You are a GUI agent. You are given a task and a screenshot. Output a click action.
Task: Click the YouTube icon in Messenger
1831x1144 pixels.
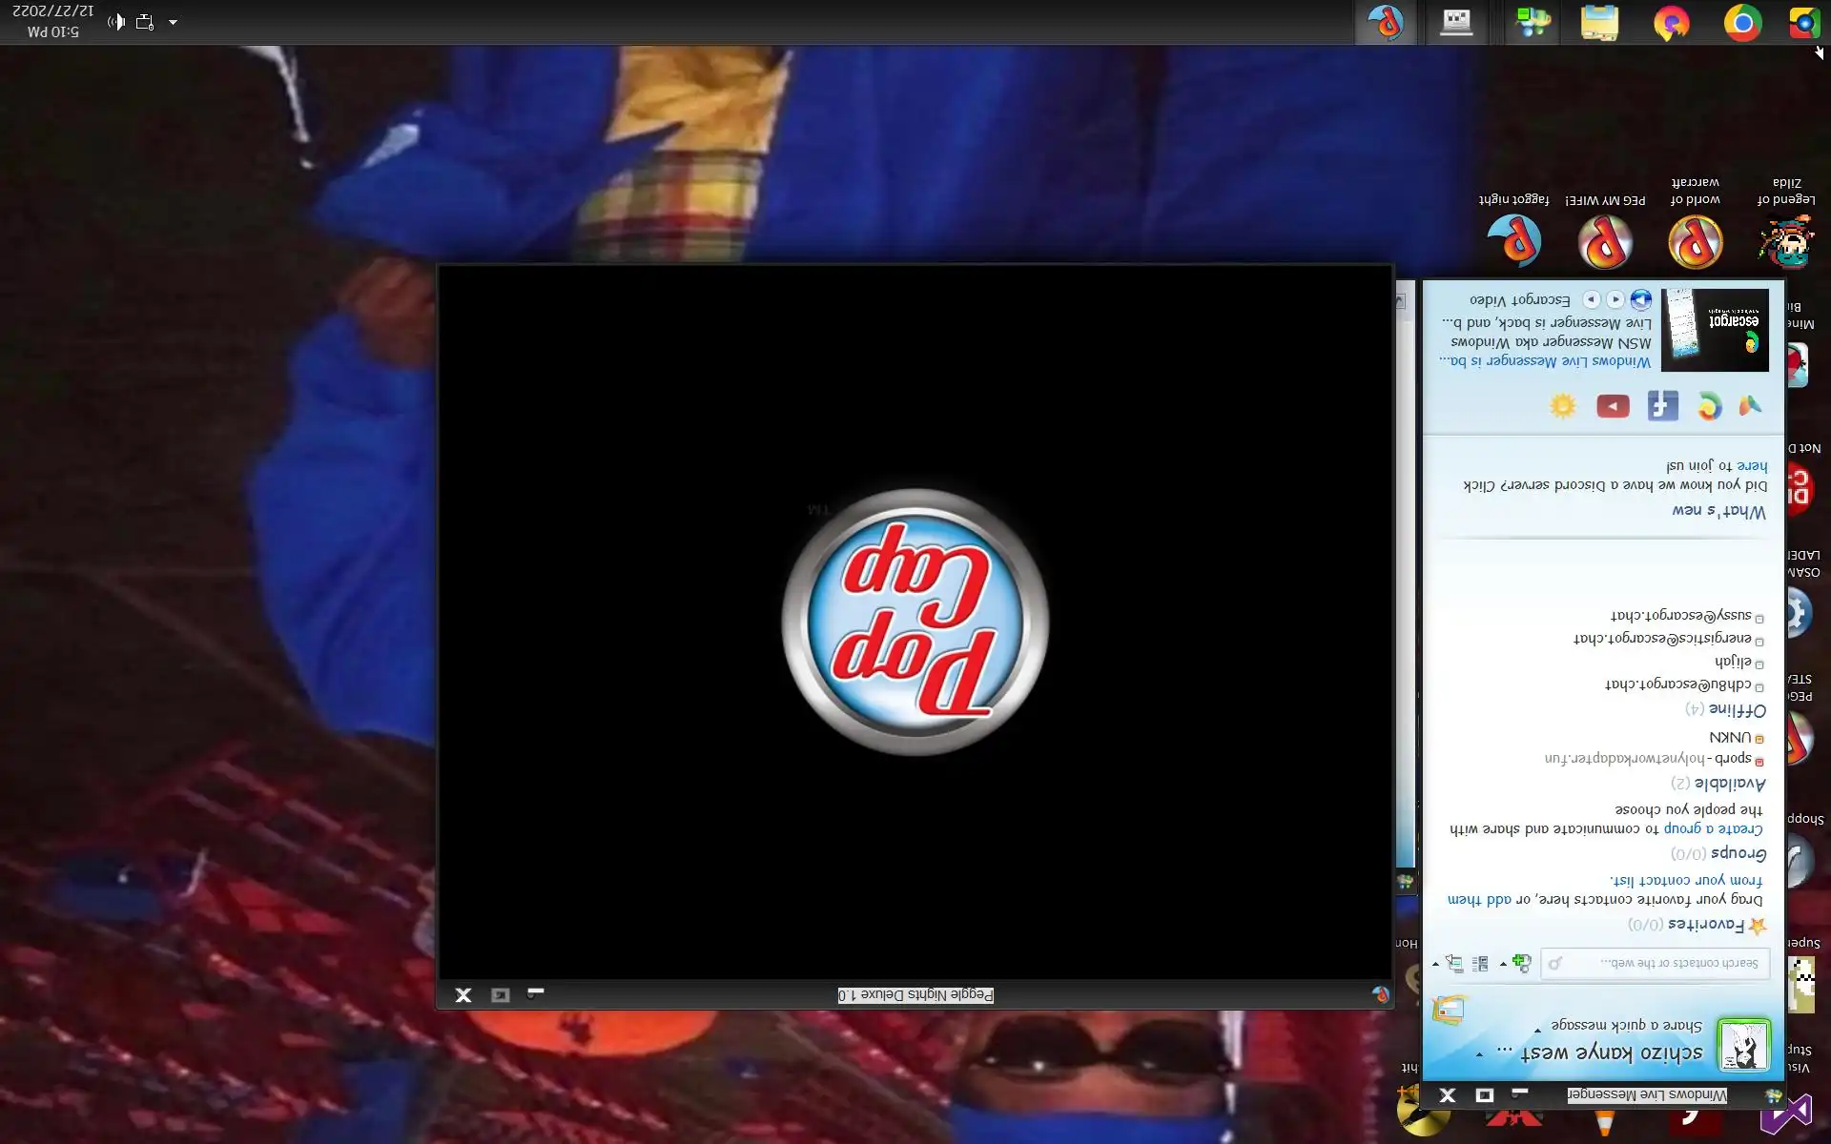1613,407
